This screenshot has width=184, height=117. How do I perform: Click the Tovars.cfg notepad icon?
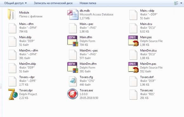(x=73, y=81)
